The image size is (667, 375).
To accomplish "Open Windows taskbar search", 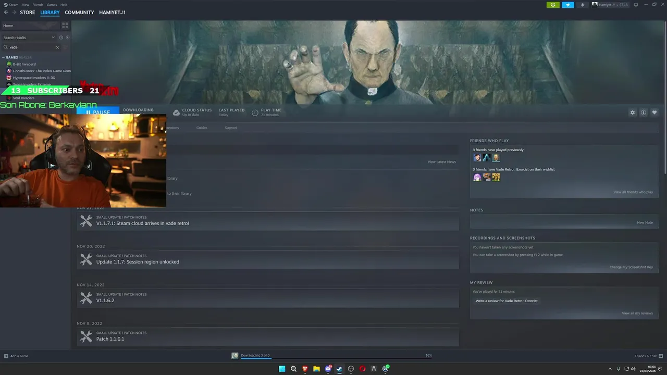I will (x=293, y=369).
